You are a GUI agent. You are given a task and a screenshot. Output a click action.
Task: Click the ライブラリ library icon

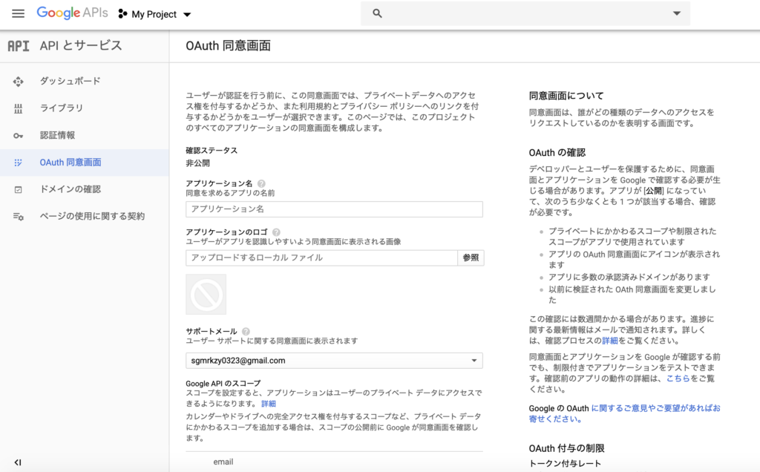(18, 108)
